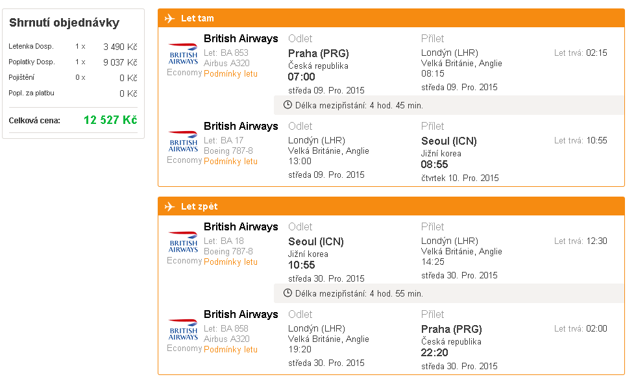636x377 pixels.
Task: Click British Airways logo for flight BA 18
Action: point(183,242)
